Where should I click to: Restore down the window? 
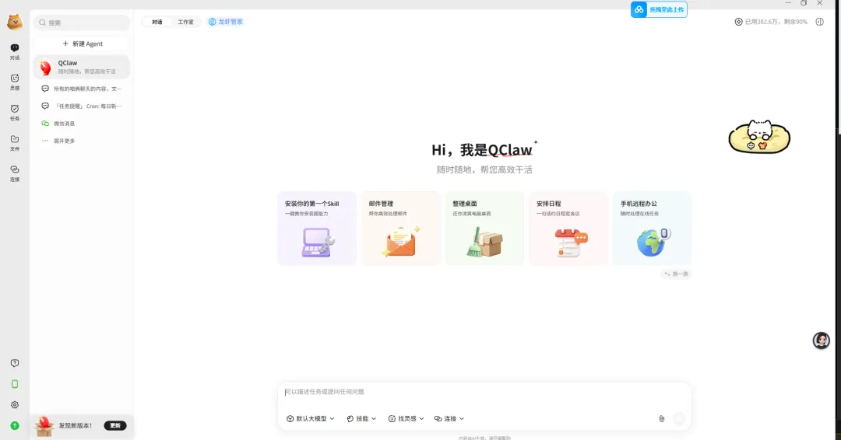pyautogui.click(x=804, y=3)
